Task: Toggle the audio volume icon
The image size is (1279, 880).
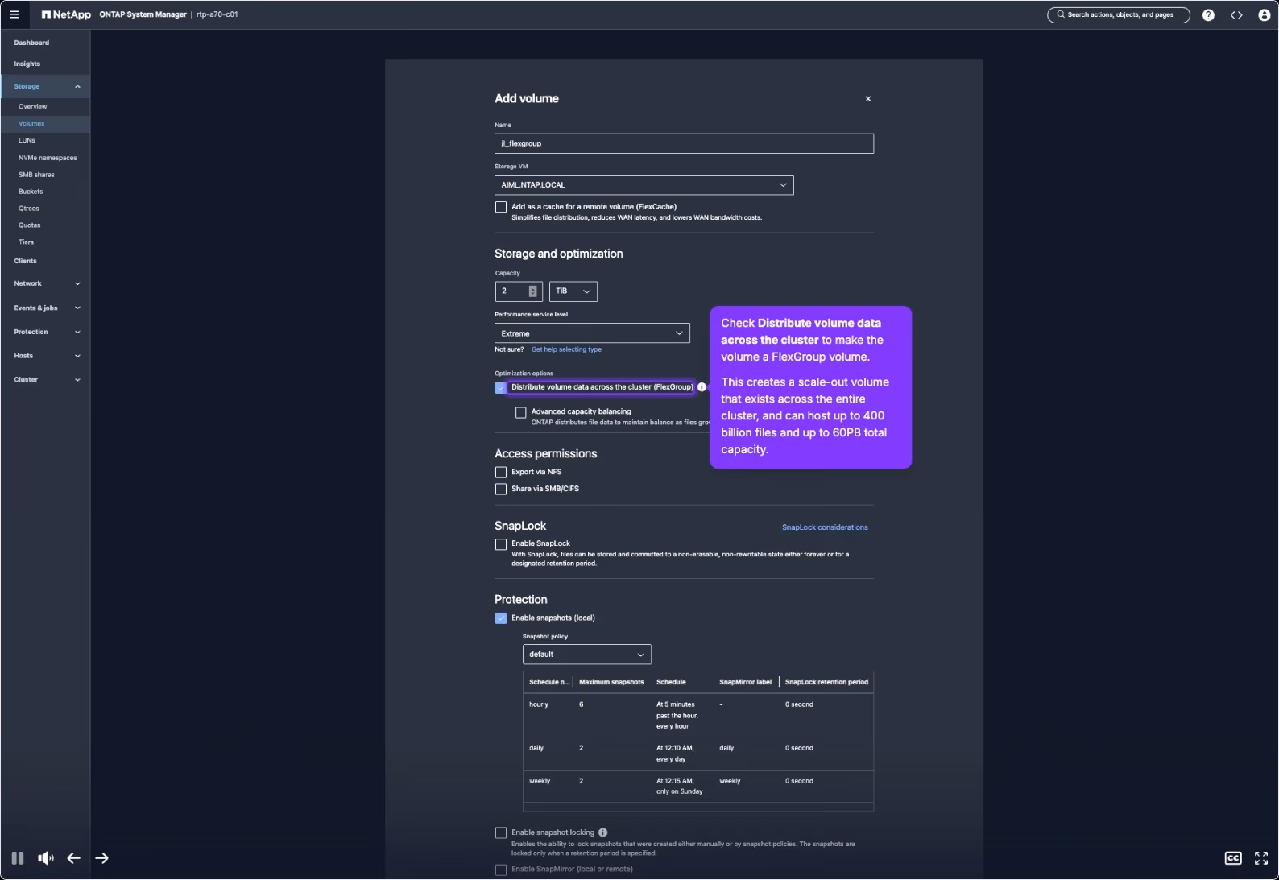Action: pyautogui.click(x=46, y=858)
